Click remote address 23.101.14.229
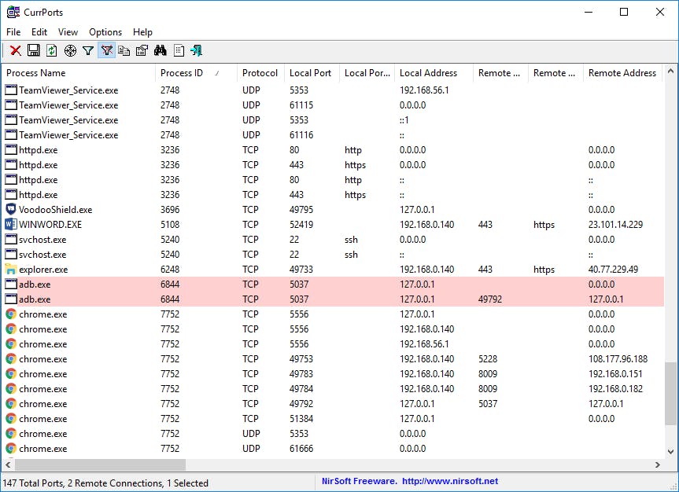Image resolution: width=679 pixels, height=492 pixels. (x=615, y=225)
